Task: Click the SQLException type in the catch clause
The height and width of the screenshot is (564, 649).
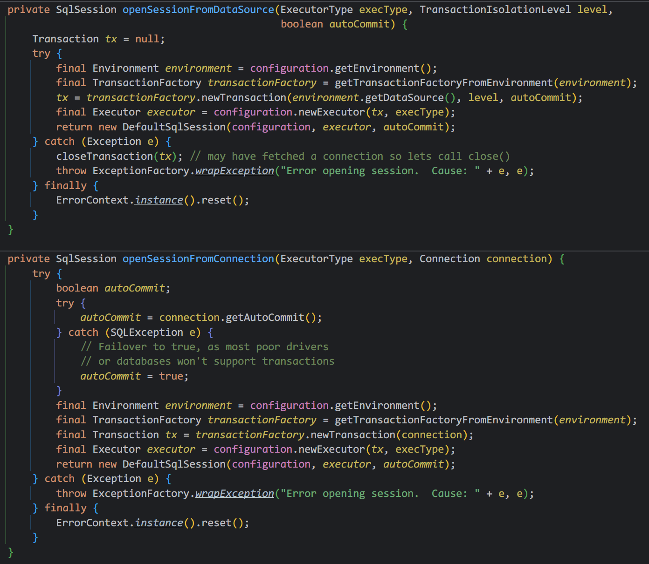Action: pyautogui.click(x=146, y=333)
